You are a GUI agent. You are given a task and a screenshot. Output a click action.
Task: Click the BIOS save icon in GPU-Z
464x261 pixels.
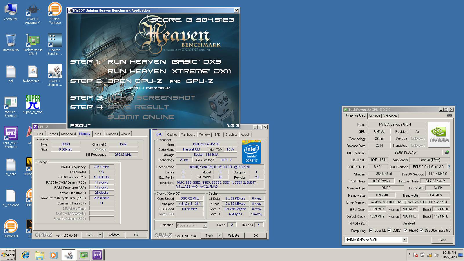click(447, 153)
